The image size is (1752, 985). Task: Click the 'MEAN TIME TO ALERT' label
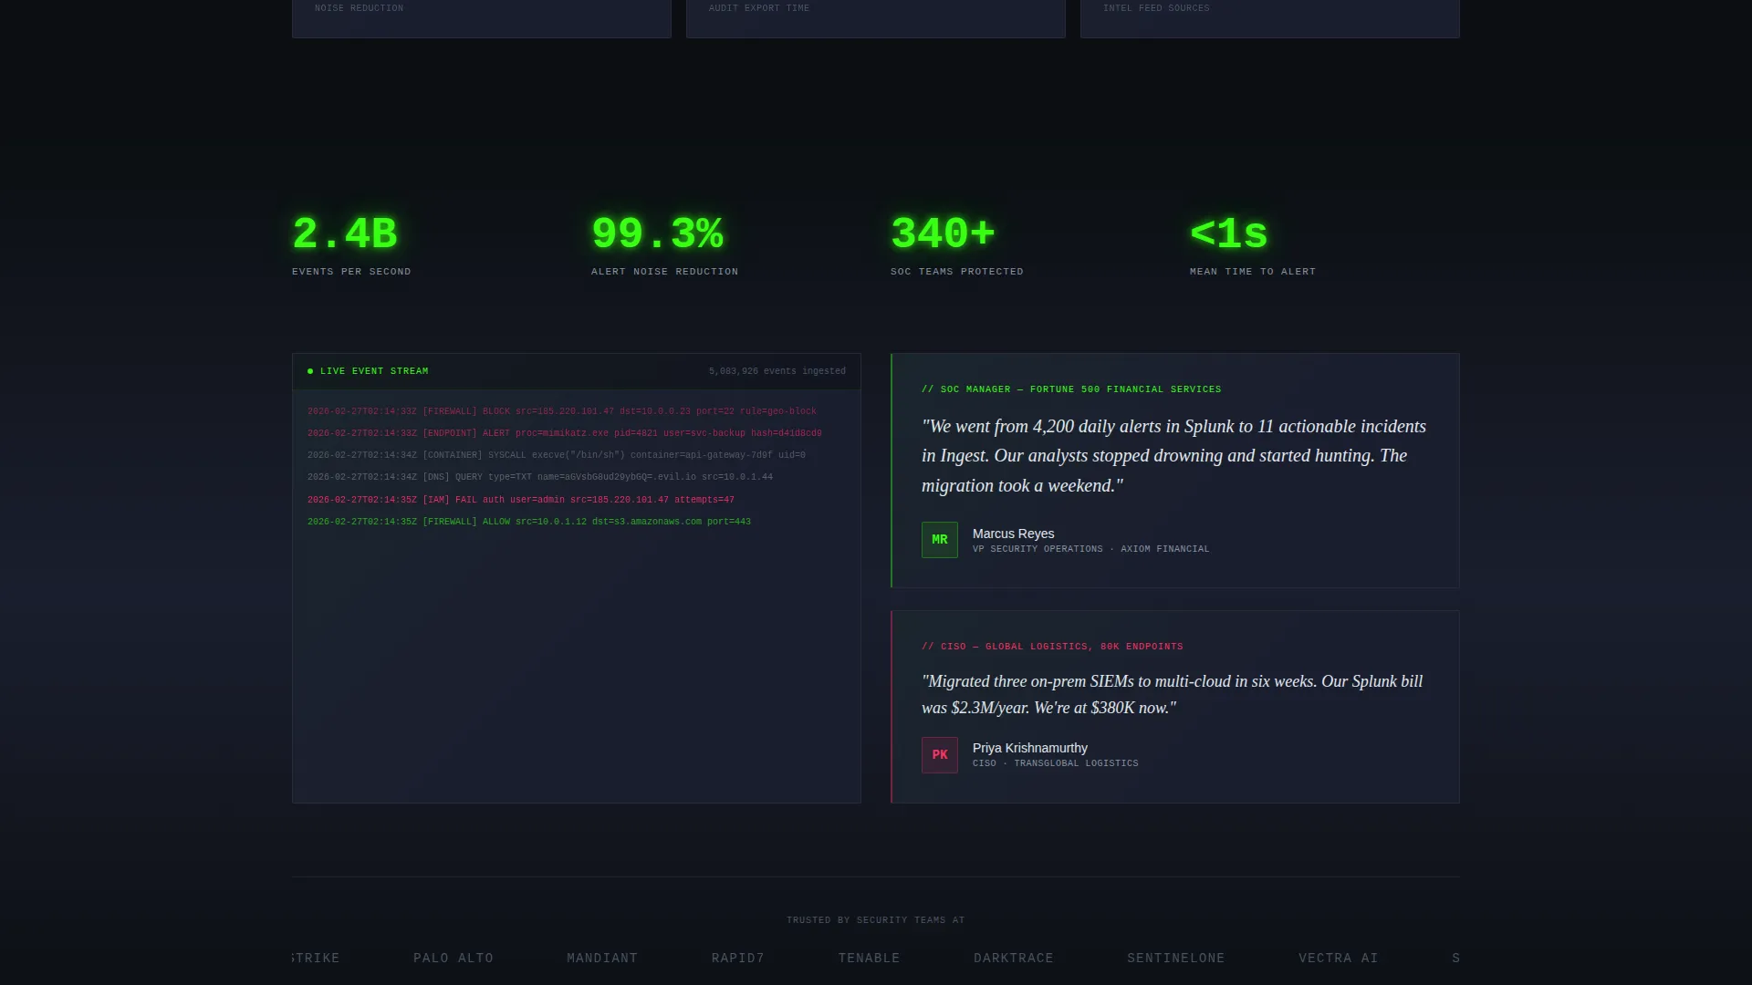coord(1253,272)
